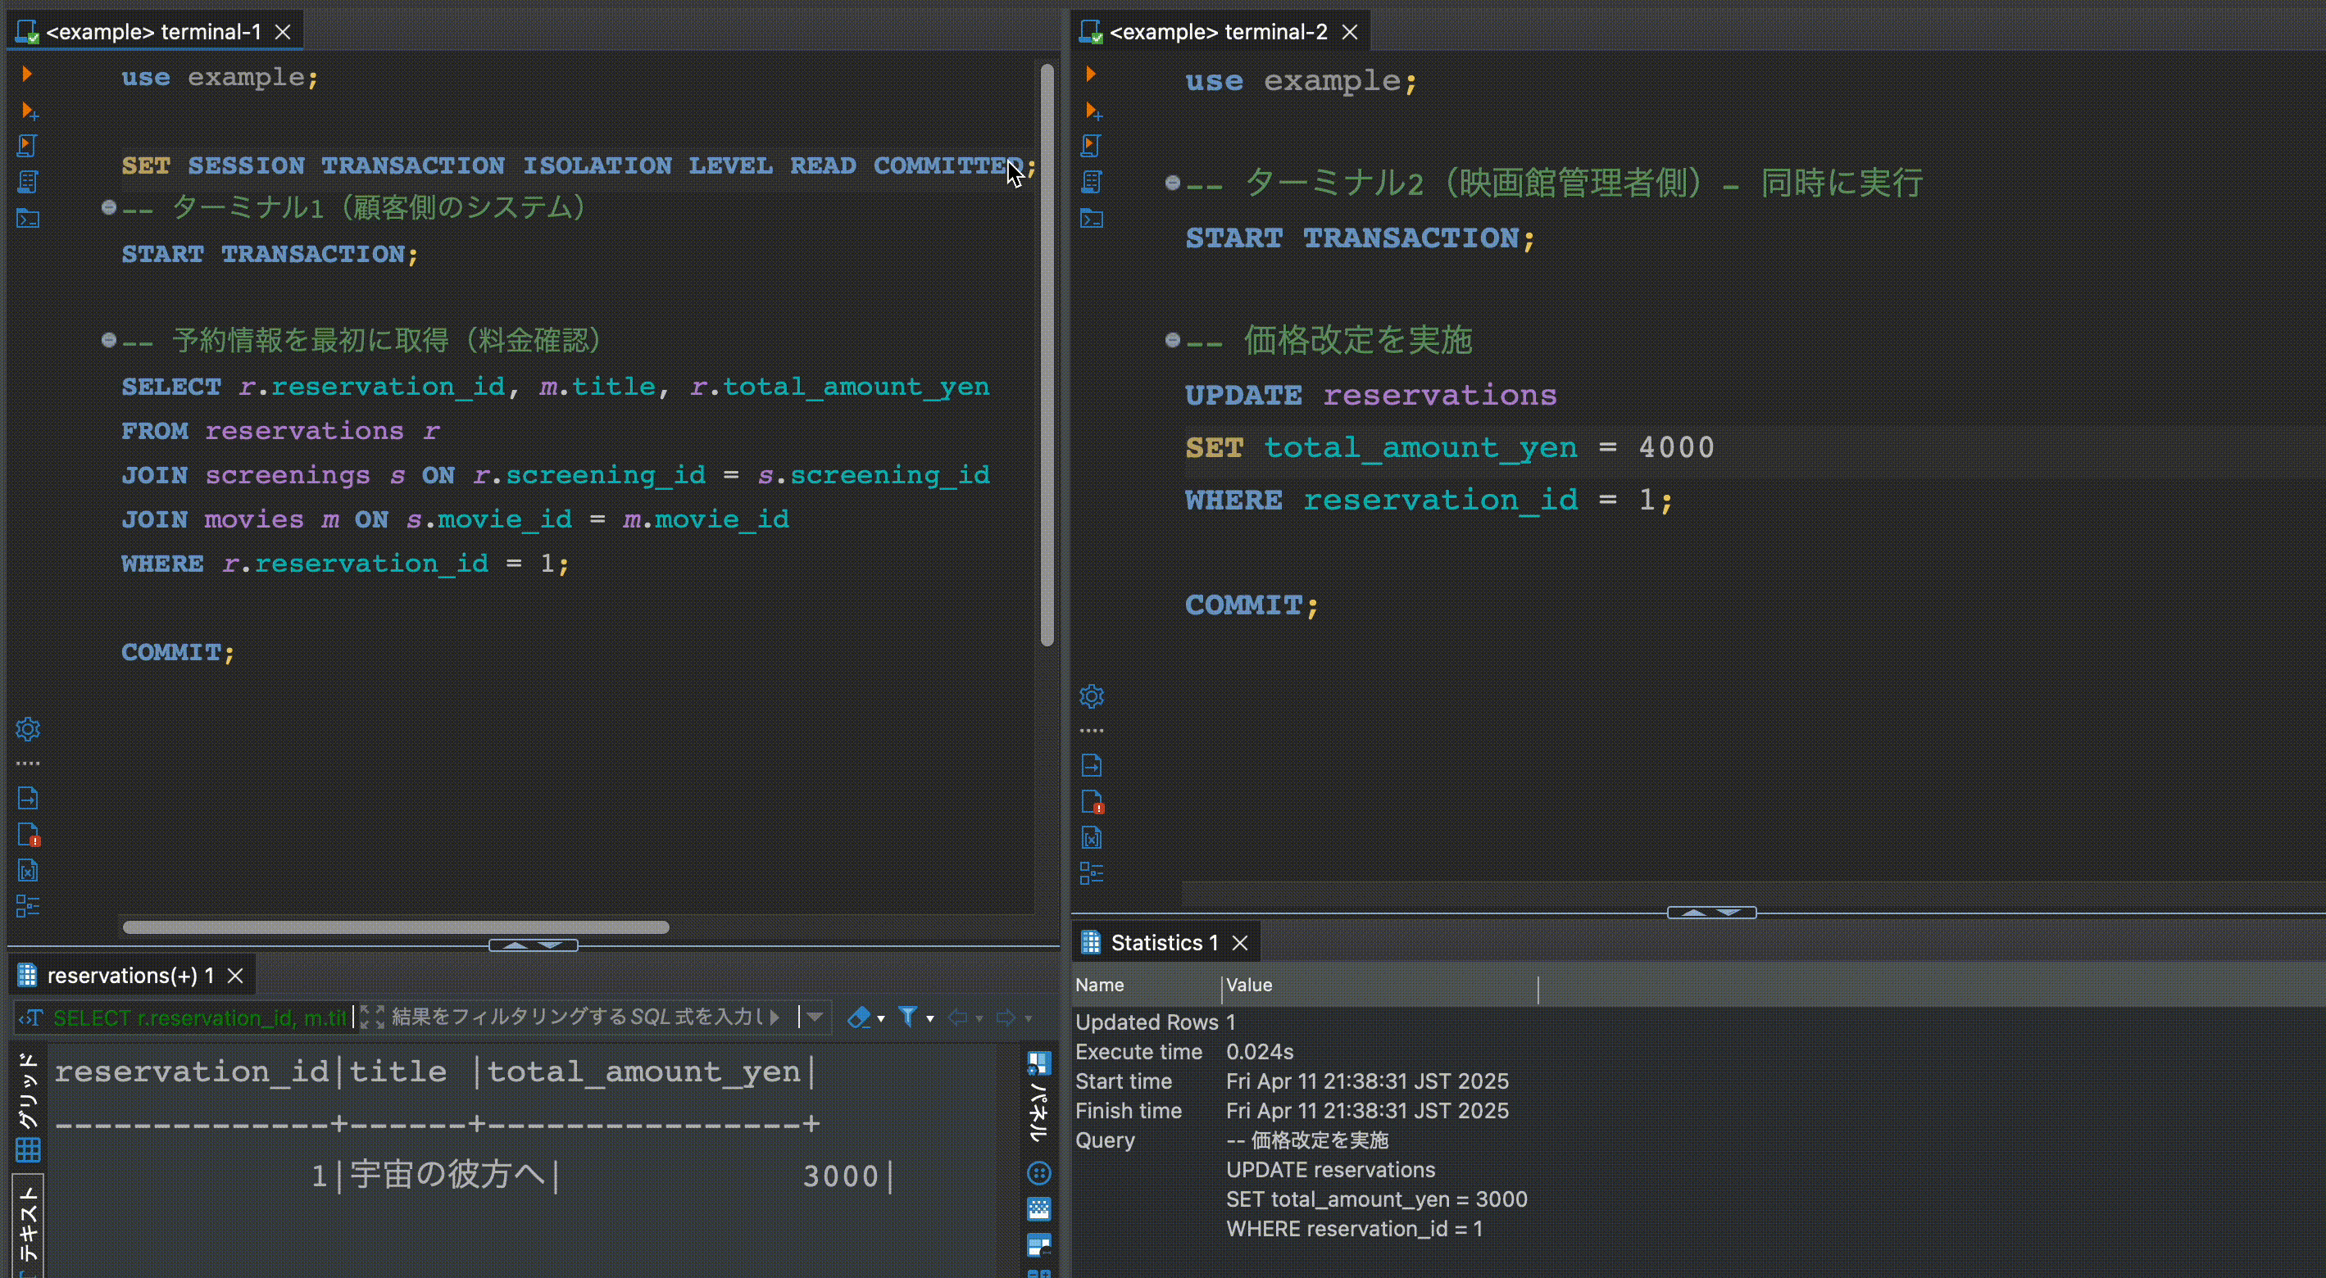Viewport: 2326px width, 1278px height.
Task: Switch results to Grid (グリッド) view
Action: 27,1108
